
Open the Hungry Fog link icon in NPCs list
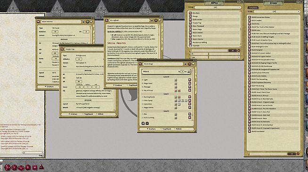(x=190, y=23)
